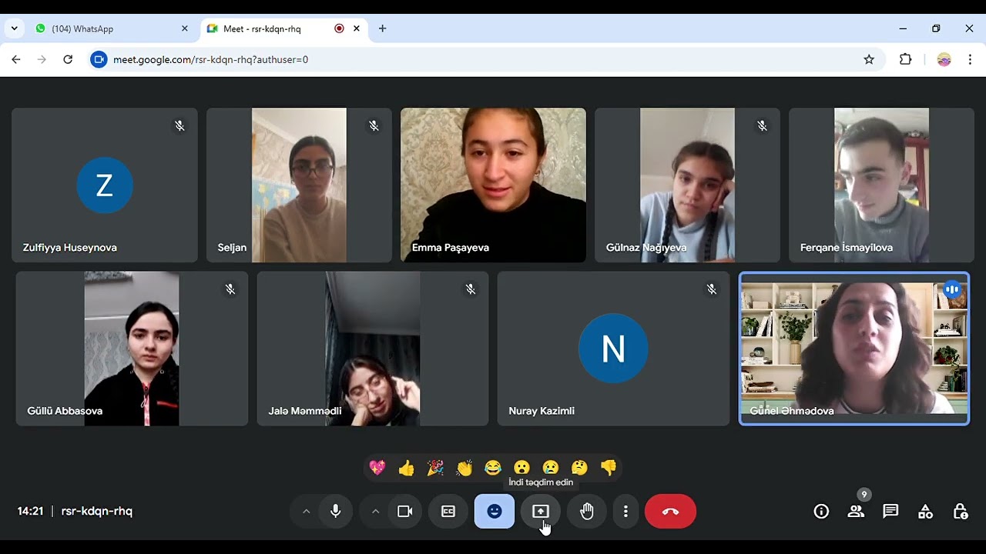The height and width of the screenshot is (554, 986).
Task: Open meeting details info icon
Action: [x=821, y=511]
